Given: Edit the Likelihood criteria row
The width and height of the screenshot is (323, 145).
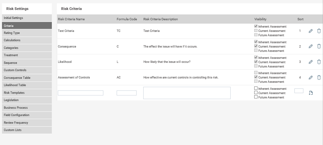Looking at the screenshot, I should 311,62.
